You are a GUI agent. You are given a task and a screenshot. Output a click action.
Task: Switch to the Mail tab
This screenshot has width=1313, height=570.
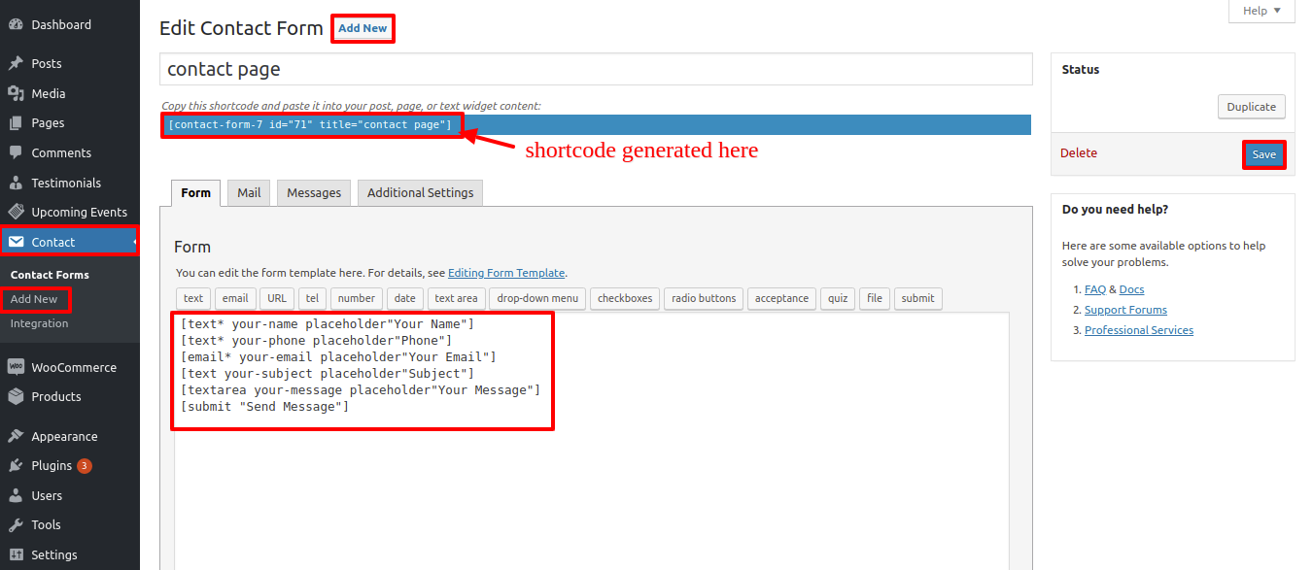249,192
